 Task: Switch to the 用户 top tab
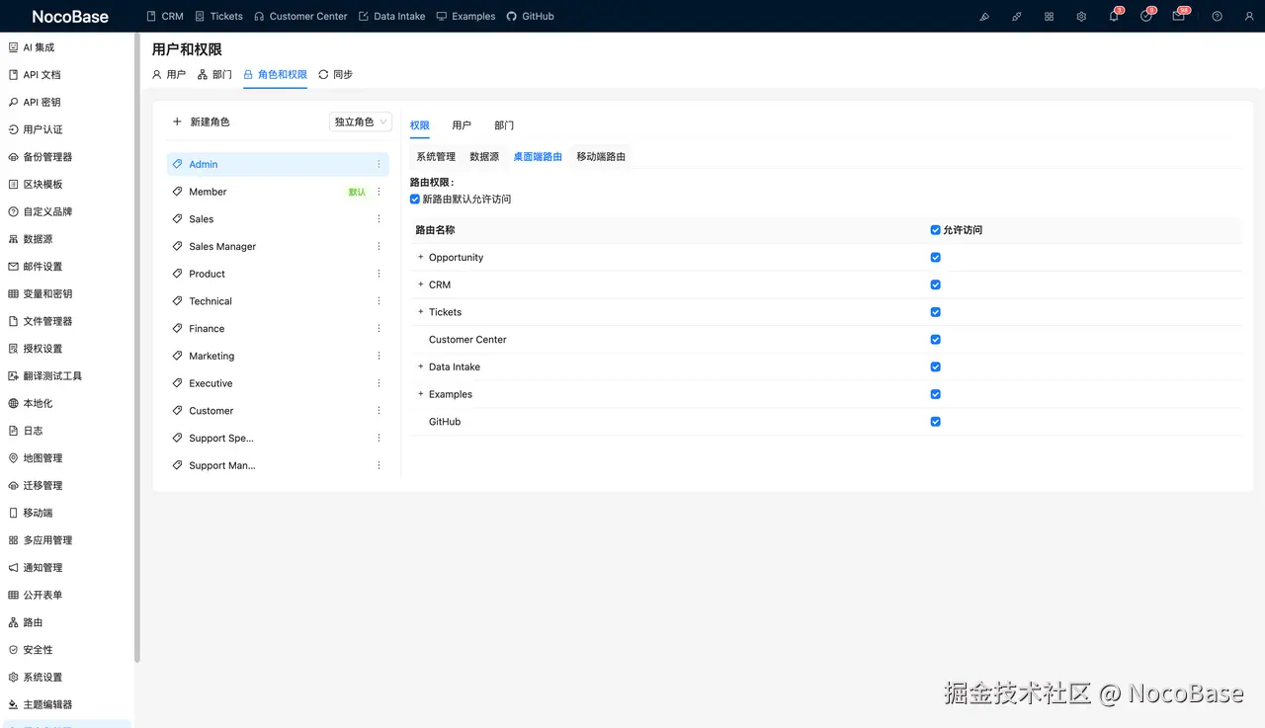169,74
